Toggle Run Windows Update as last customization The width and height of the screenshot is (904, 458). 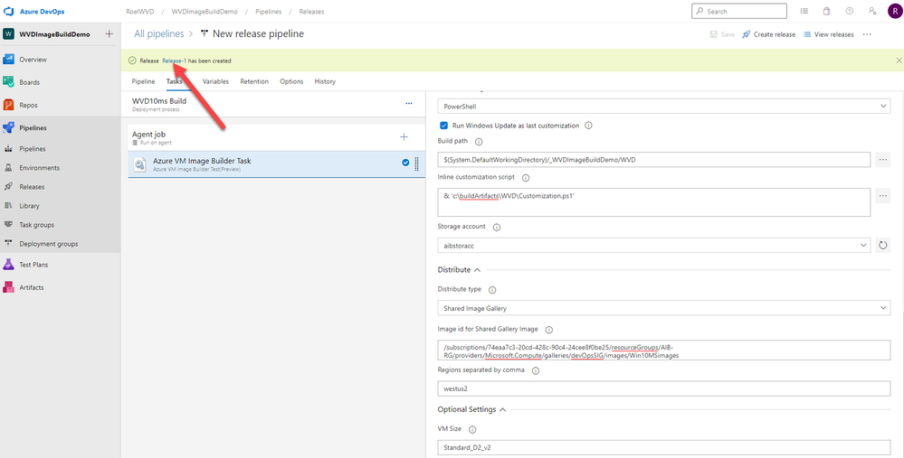click(443, 126)
